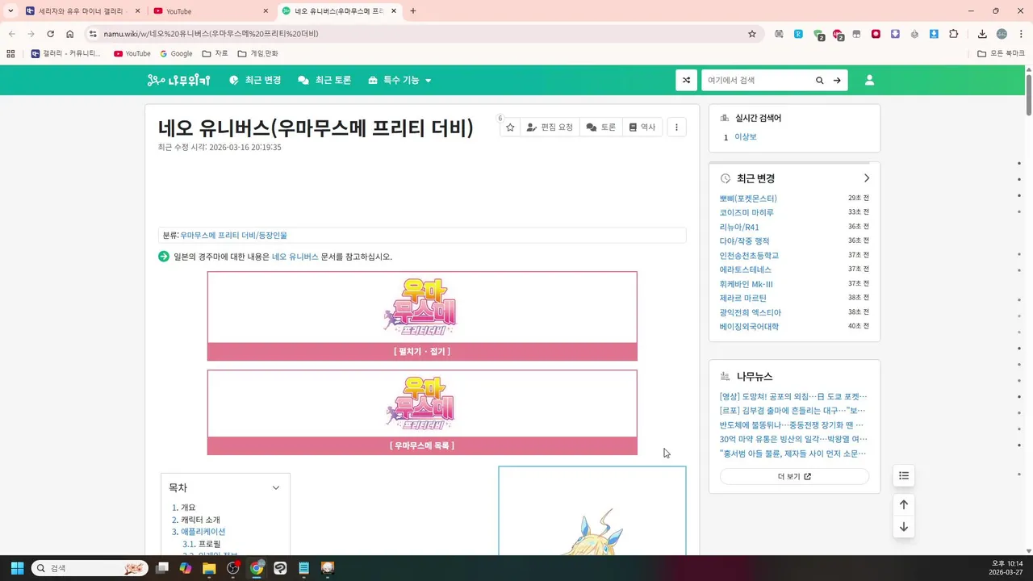Screen dimensions: 1033x581
Task: Close the YouTube tab
Action: (x=266, y=11)
